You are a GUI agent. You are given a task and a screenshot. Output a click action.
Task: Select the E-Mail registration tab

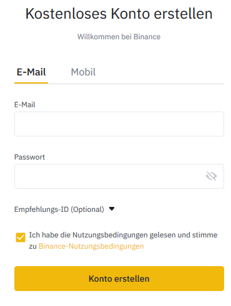click(x=31, y=72)
